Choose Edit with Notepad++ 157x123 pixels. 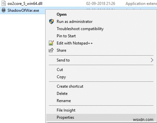coord(101,43)
